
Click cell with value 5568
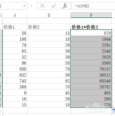pos(91,63)
